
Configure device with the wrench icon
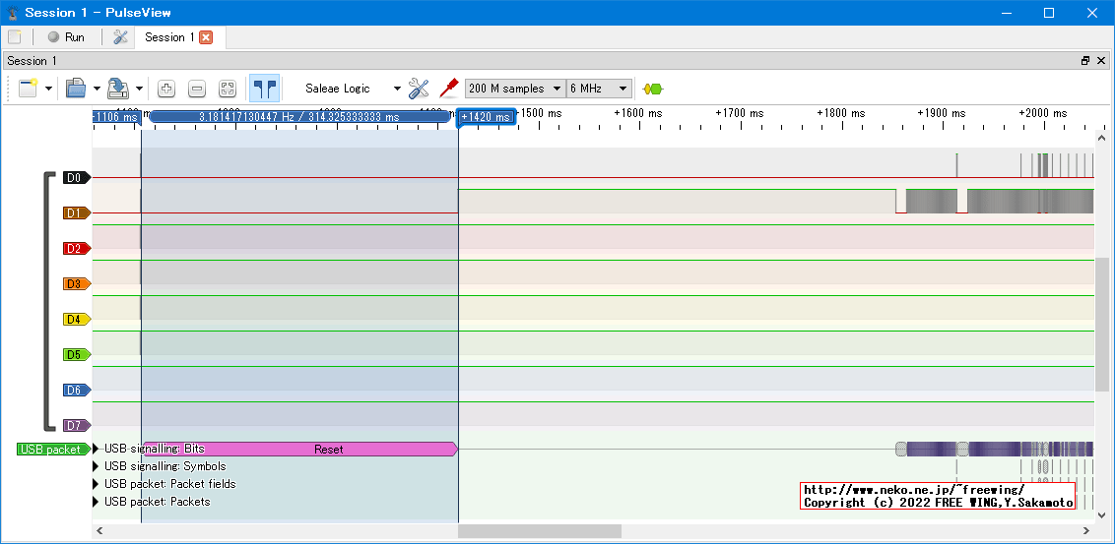(419, 89)
